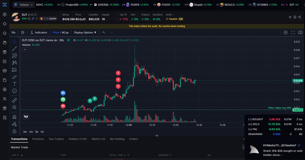This screenshot has height=160, width=305.
Task: Switch to the Top Traders tab
Action: pos(56,139)
